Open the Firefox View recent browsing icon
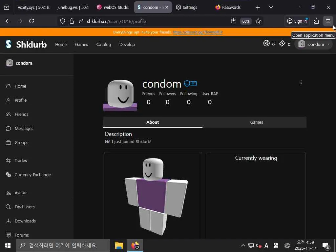 (x=7, y=7)
